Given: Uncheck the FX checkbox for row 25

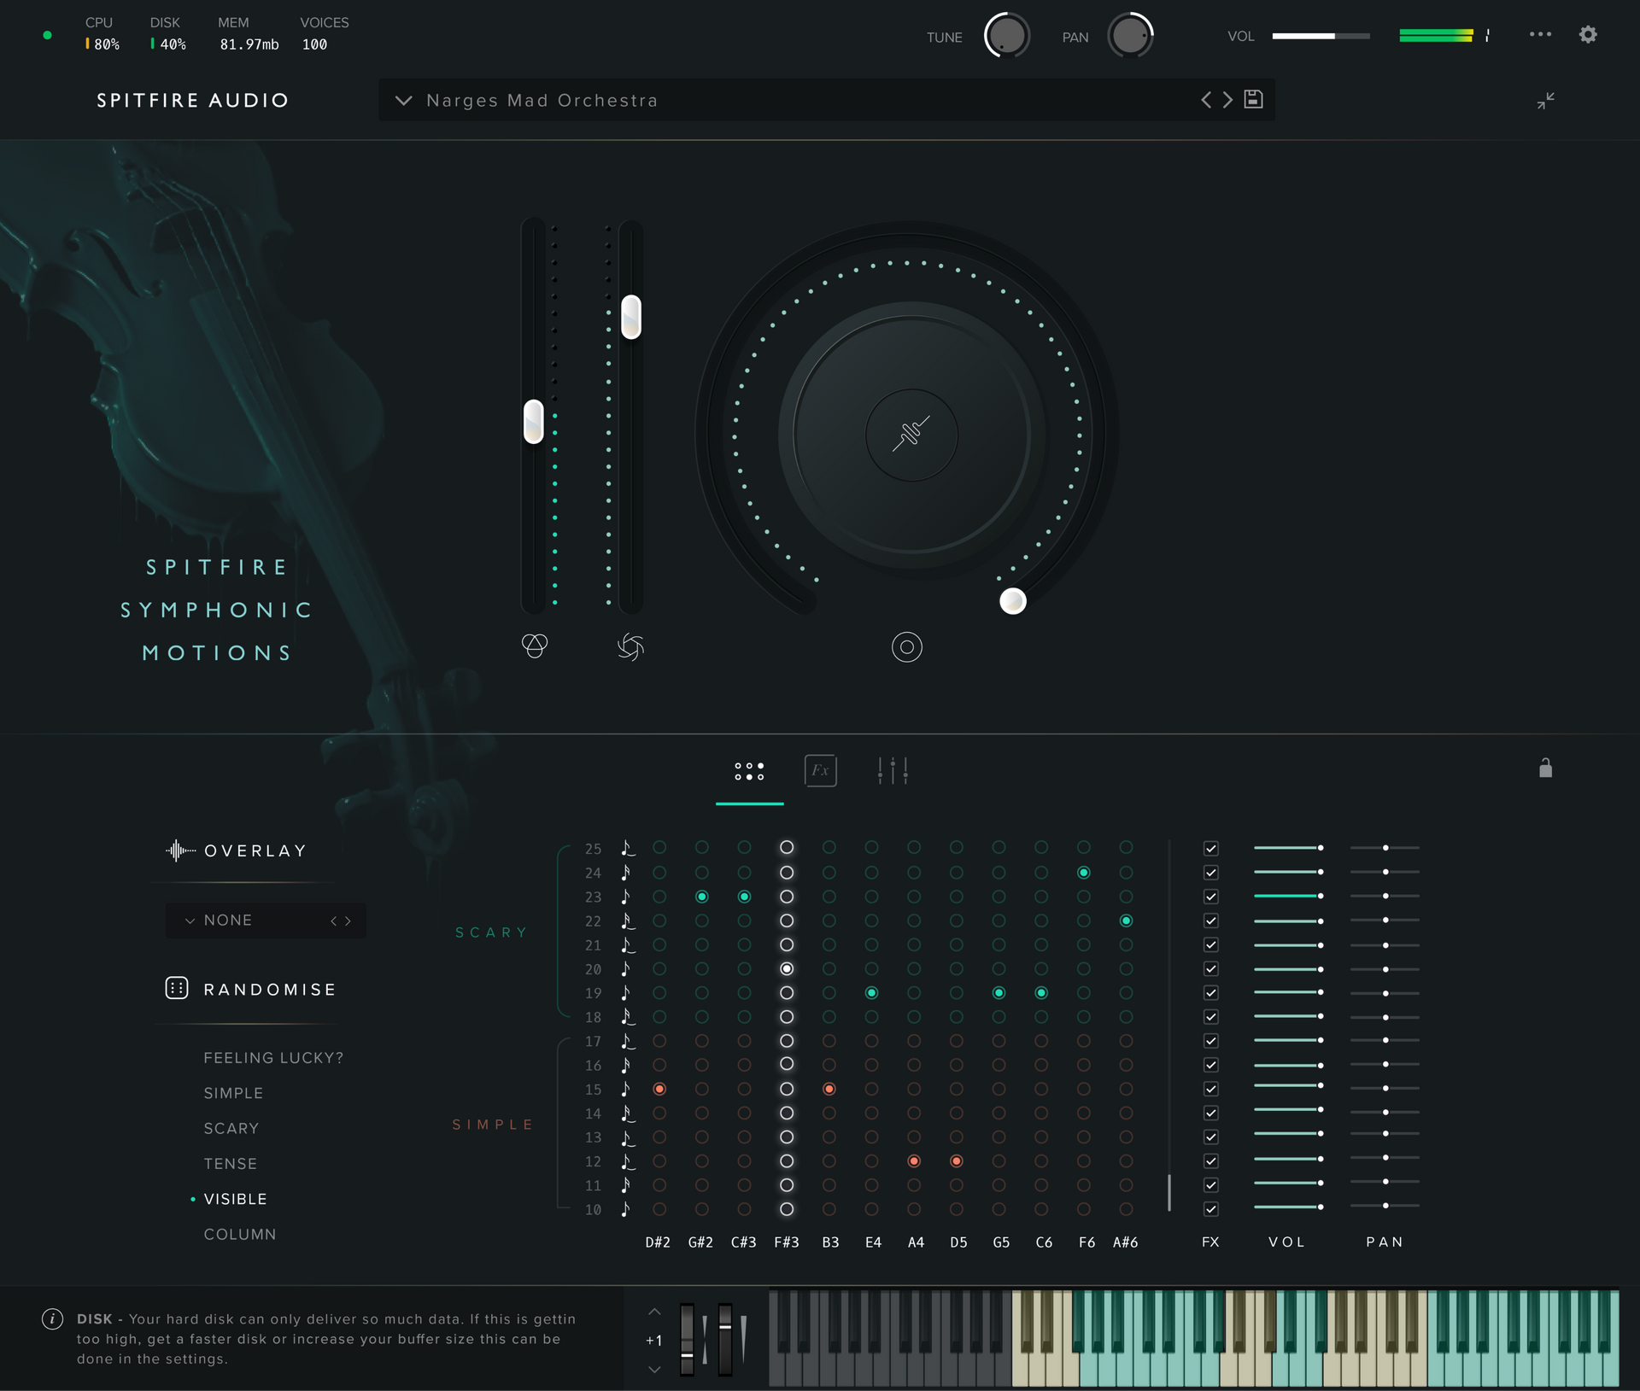Looking at the screenshot, I should pyautogui.click(x=1210, y=848).
